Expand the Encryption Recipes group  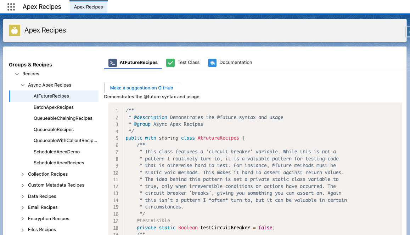tap(23, 219)
